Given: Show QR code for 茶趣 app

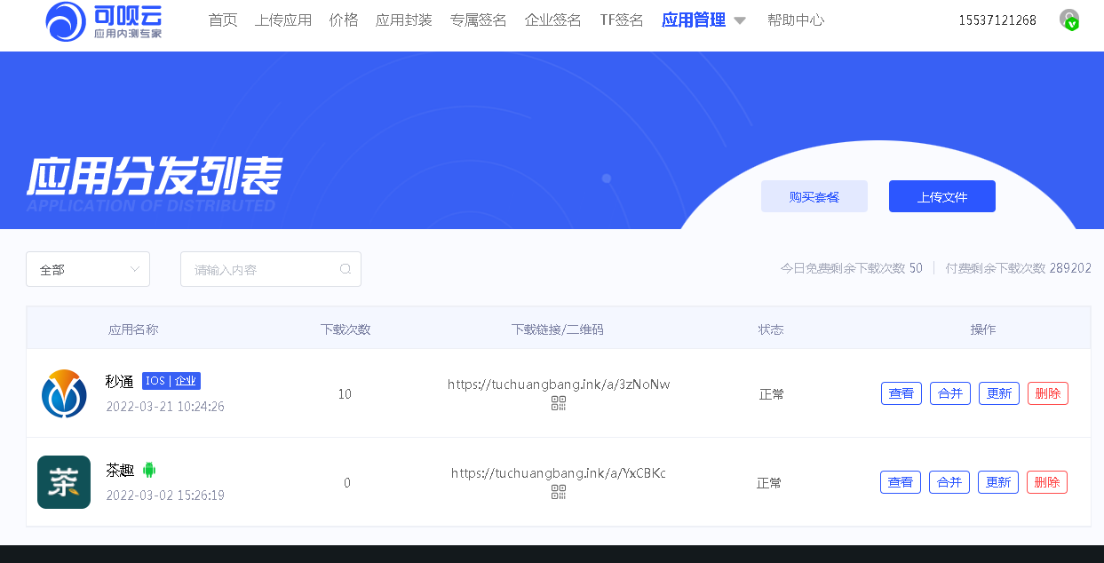Looking at the screenshot, I should [x=559, y=493].
